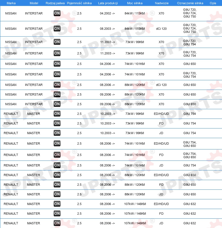Click the Oznaczenie silnika column header
Image resolution: width=222 pixels, height=228 pixels.
point(190,3)
